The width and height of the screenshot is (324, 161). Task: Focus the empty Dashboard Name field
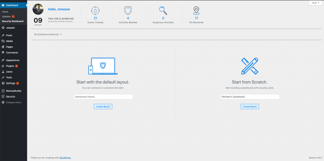pos(103,97)
